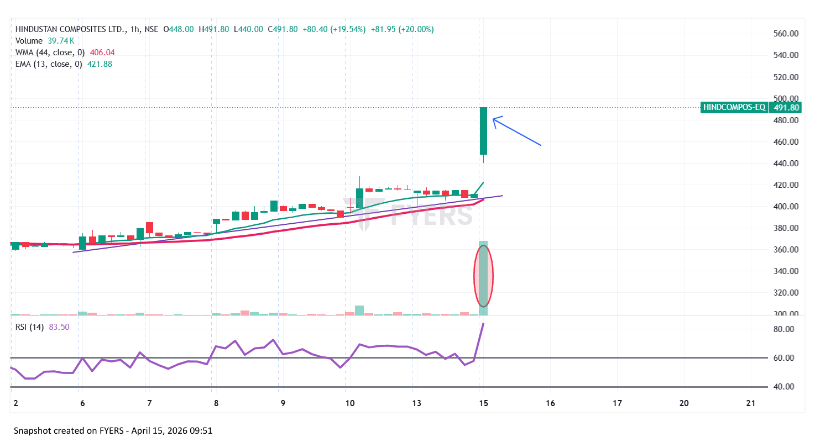Click the HINDCOMPOS-EQ price tag

[x=734, y=107]
